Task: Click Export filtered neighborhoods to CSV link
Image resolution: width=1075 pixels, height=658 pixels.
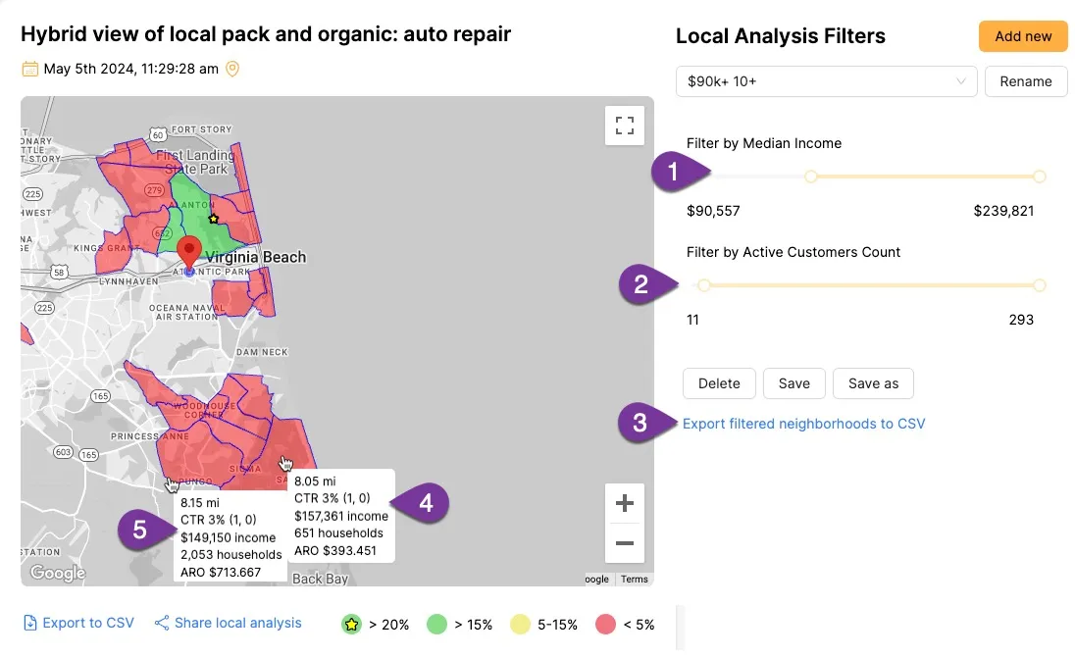Action: [x=803, y=424]
